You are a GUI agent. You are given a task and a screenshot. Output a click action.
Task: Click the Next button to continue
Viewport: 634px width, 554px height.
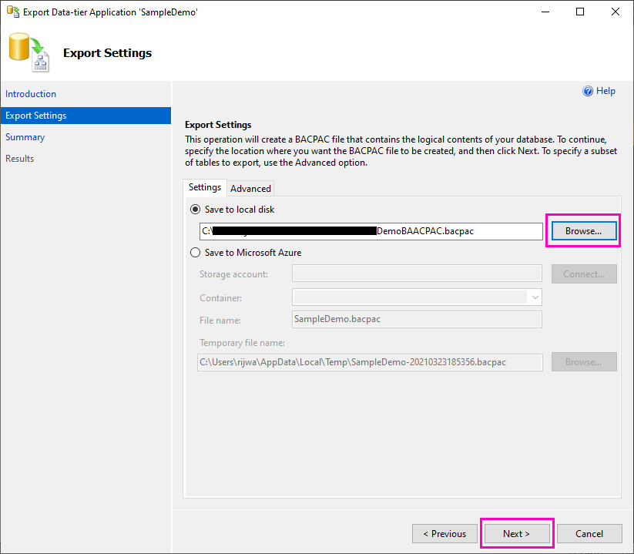click(516, 533)
